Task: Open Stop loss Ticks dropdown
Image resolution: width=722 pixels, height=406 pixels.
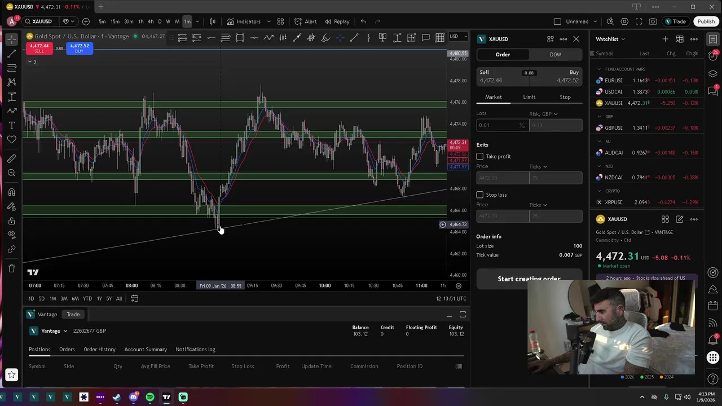Action: coord(538,205)
